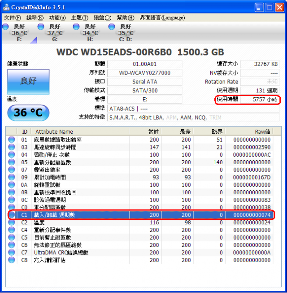The height and width of the screenshot is (293, 287).
Task: Click the status orb for attribute 03
Action: [12, 147]
